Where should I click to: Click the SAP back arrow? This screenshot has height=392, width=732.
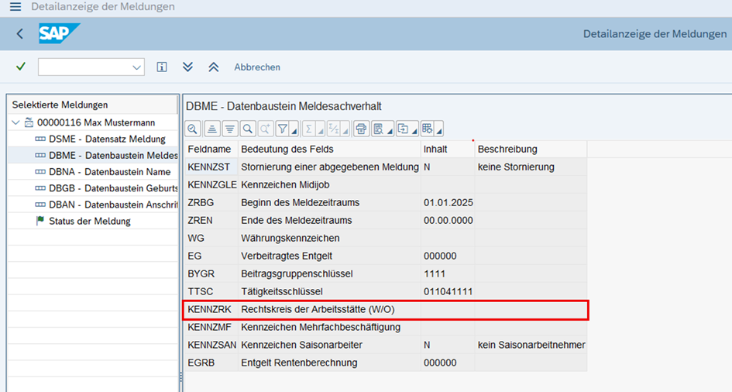click(x=20, y=34)
